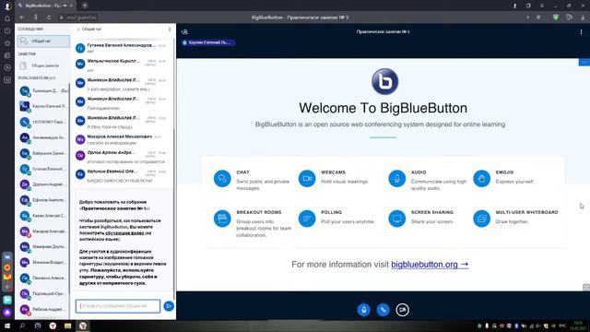Go back with browser back arrow
Image resolution: width=590 pixels, height=332 pixels.
click(22, 18)
